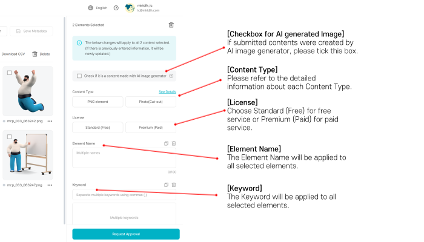Screen dimensions: 424x242
Task: Open the English language dropdown
Action: [x=101, y=8]
